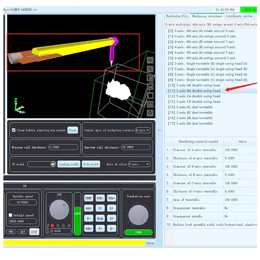
Task: Select the shaded cube view icon with a question mark
Action: pyautogui.click(x=150, y=78)
